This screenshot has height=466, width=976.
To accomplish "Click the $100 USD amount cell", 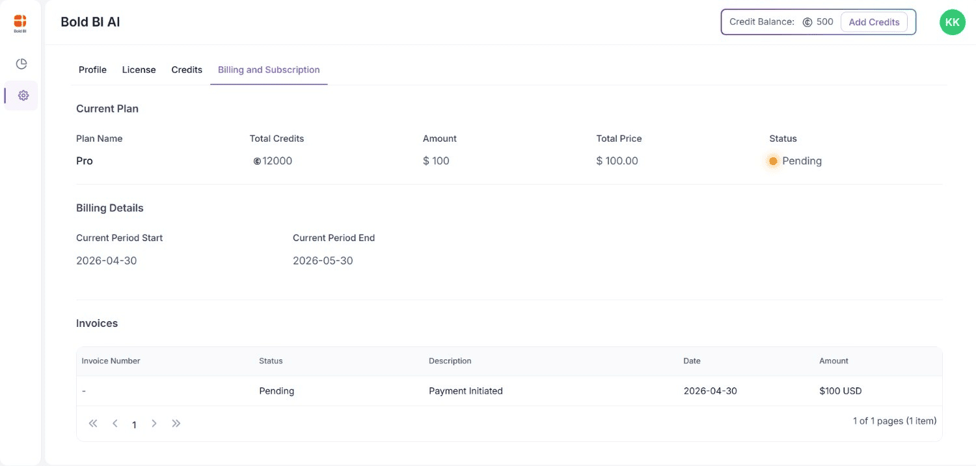I will [x=841, y=391].
